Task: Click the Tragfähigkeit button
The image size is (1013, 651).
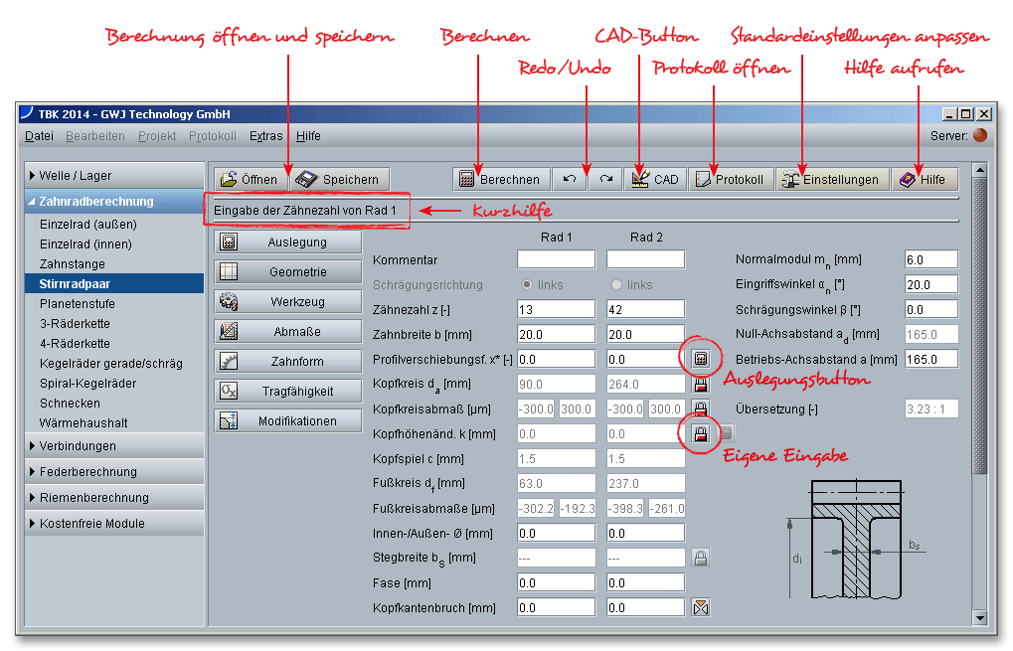Action: pos(287,392)
